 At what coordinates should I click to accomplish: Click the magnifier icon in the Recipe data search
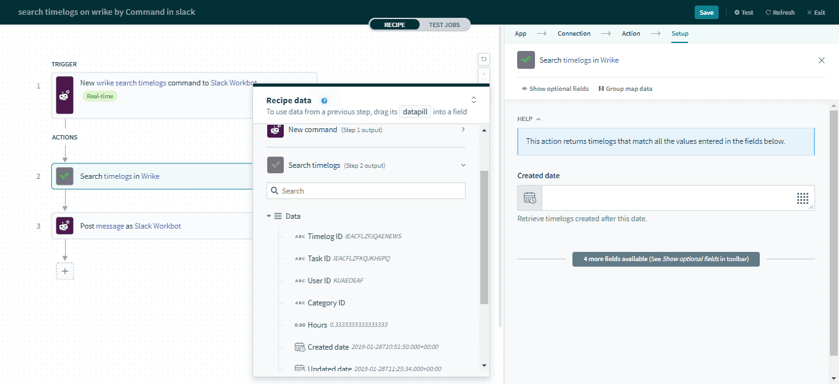click(275, 190)
